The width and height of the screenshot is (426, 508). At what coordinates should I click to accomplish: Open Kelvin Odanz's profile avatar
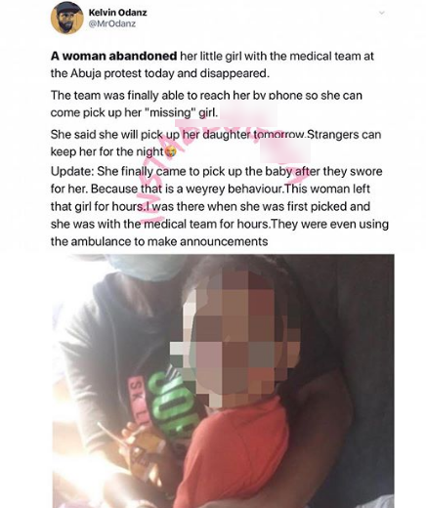[x=67, y=18]
